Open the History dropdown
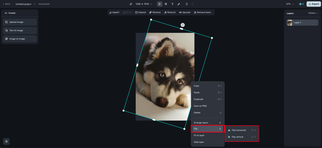Screen dimensions: 322x148 (313, 13)
